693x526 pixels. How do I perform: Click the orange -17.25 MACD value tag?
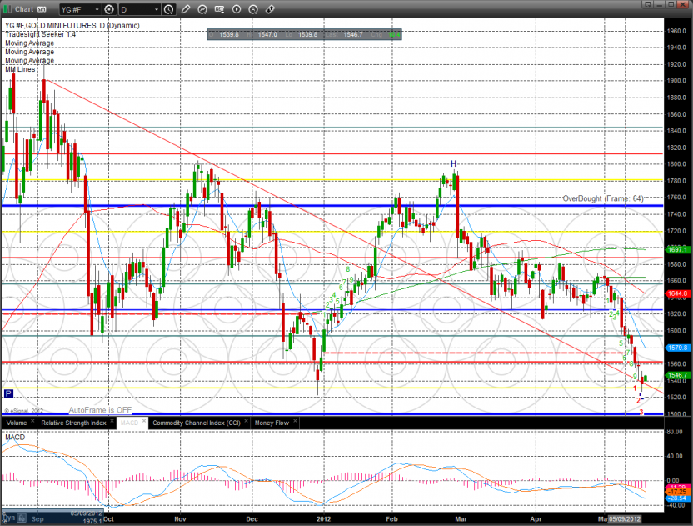pyautogui.click(x=676, y=492)
